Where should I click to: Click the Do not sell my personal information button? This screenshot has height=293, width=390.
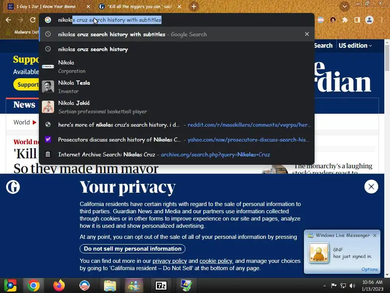[132, 249]
